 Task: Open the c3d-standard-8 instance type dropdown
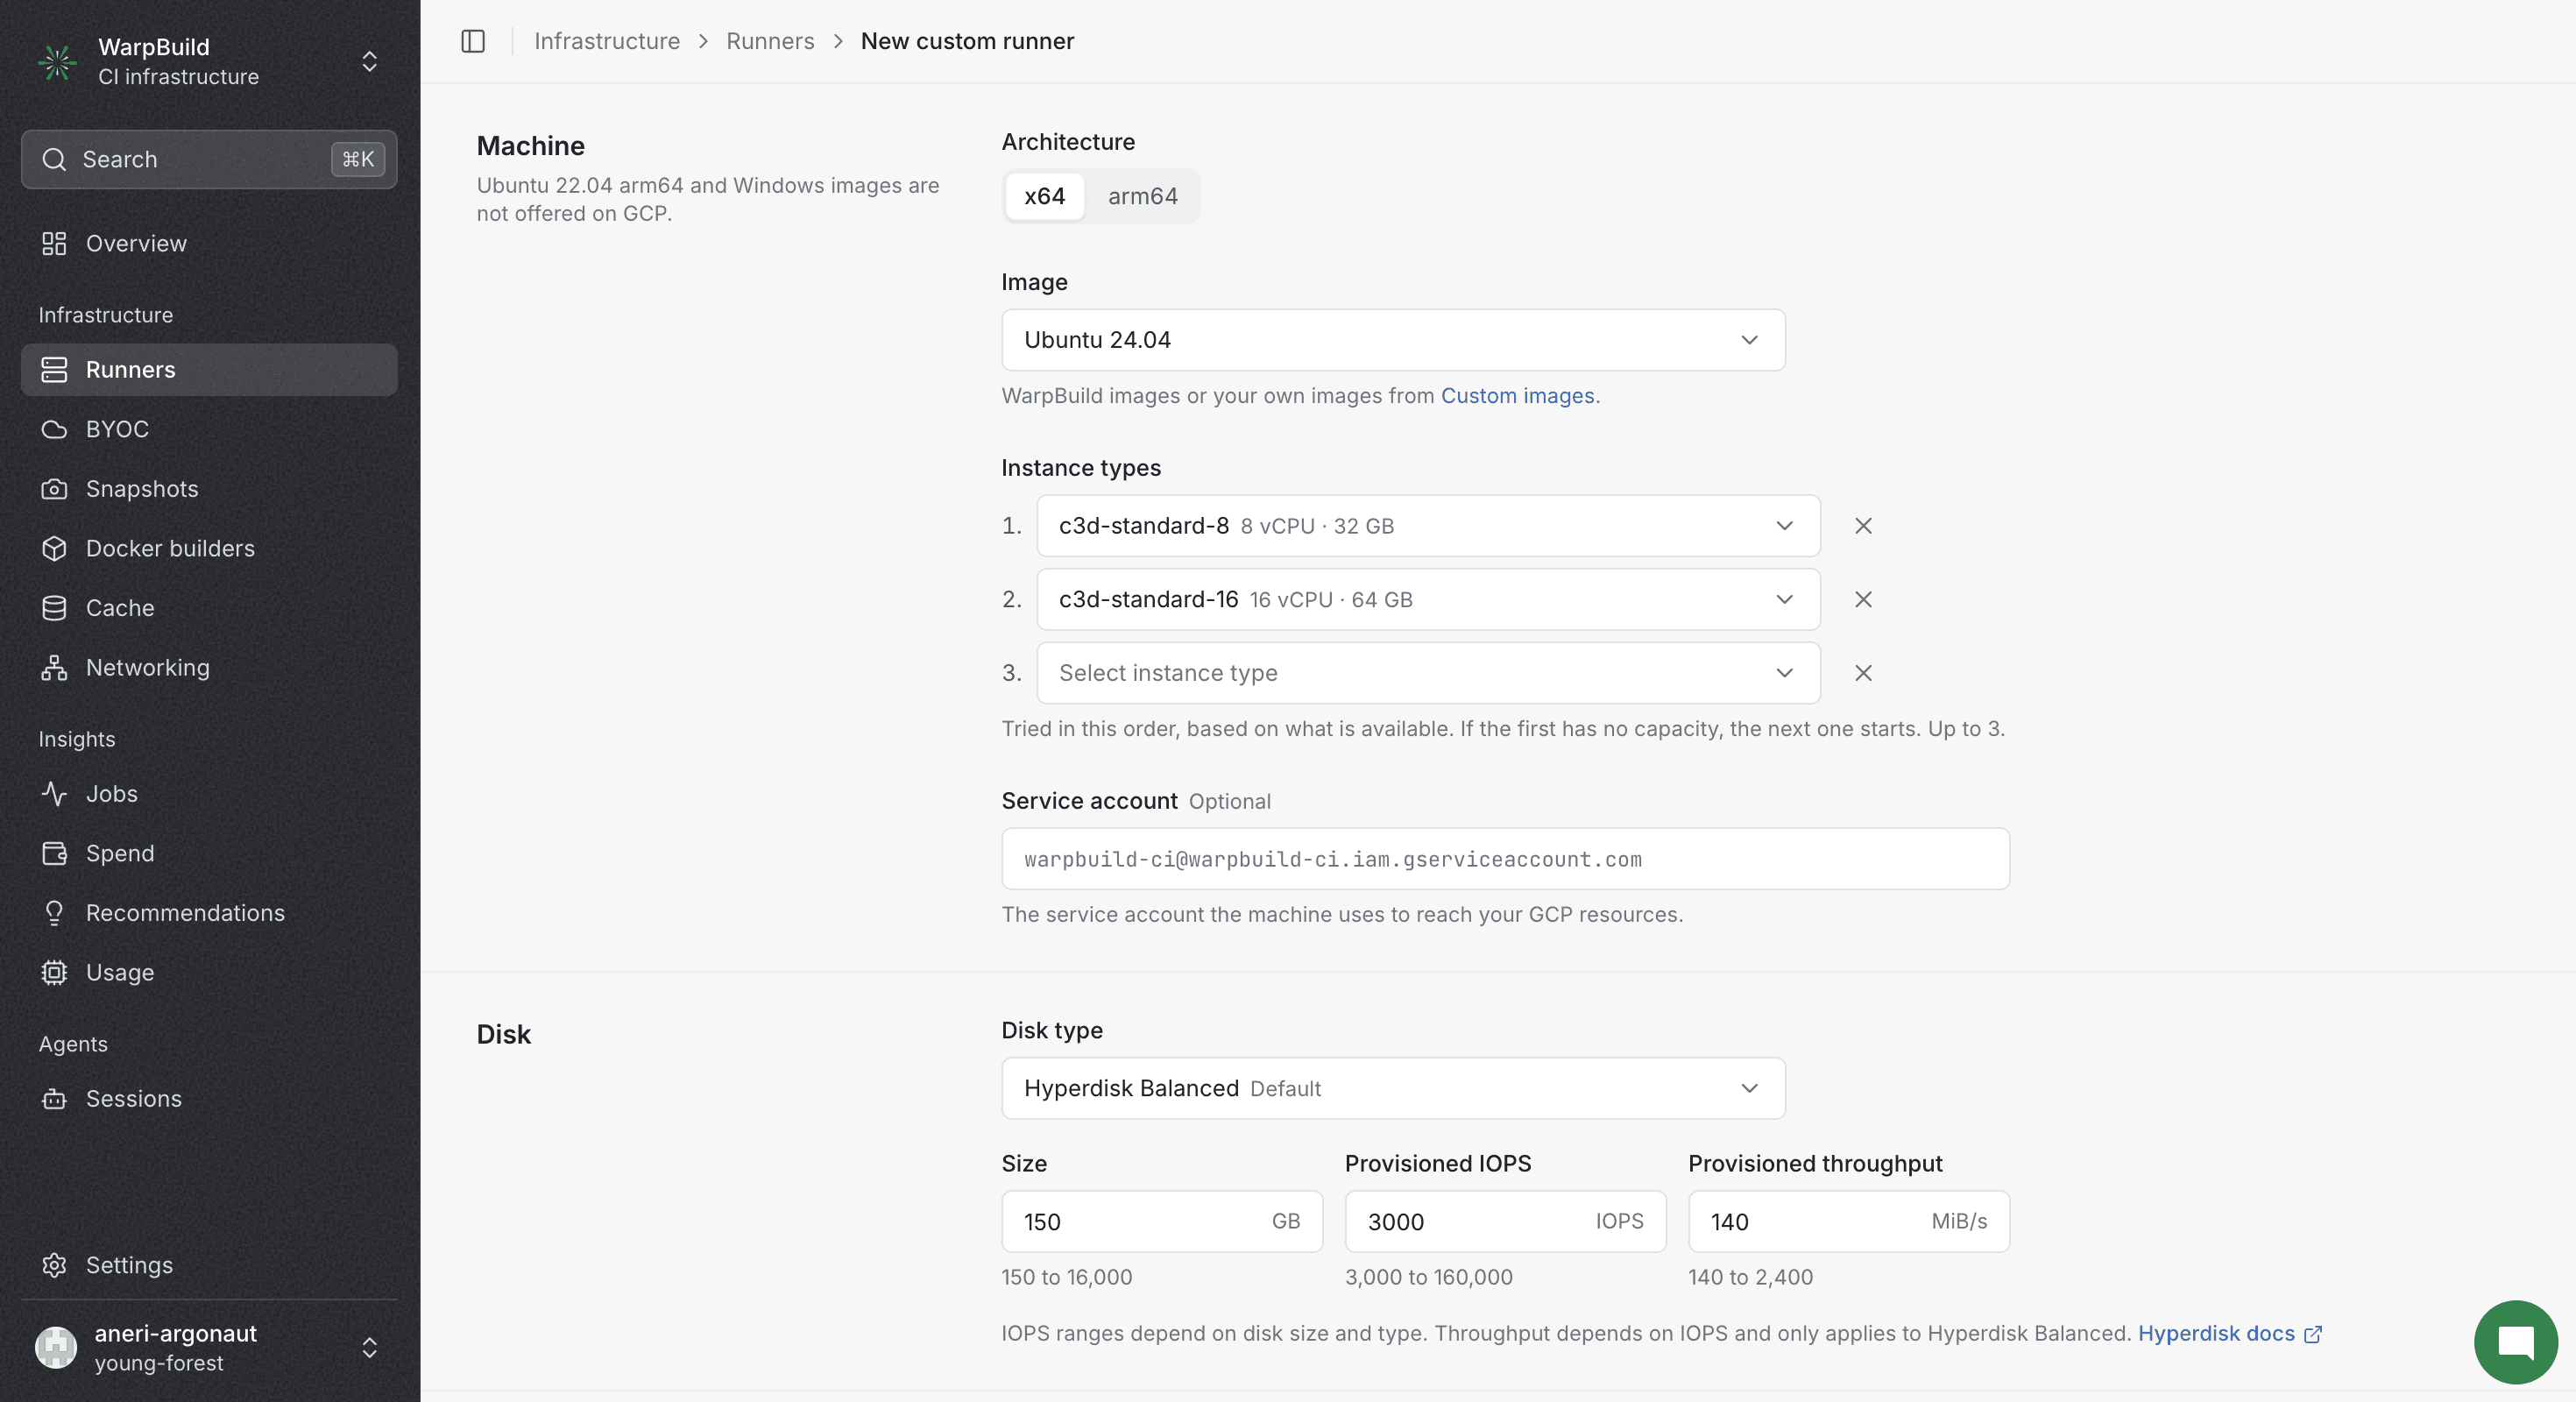point(1428,526)
